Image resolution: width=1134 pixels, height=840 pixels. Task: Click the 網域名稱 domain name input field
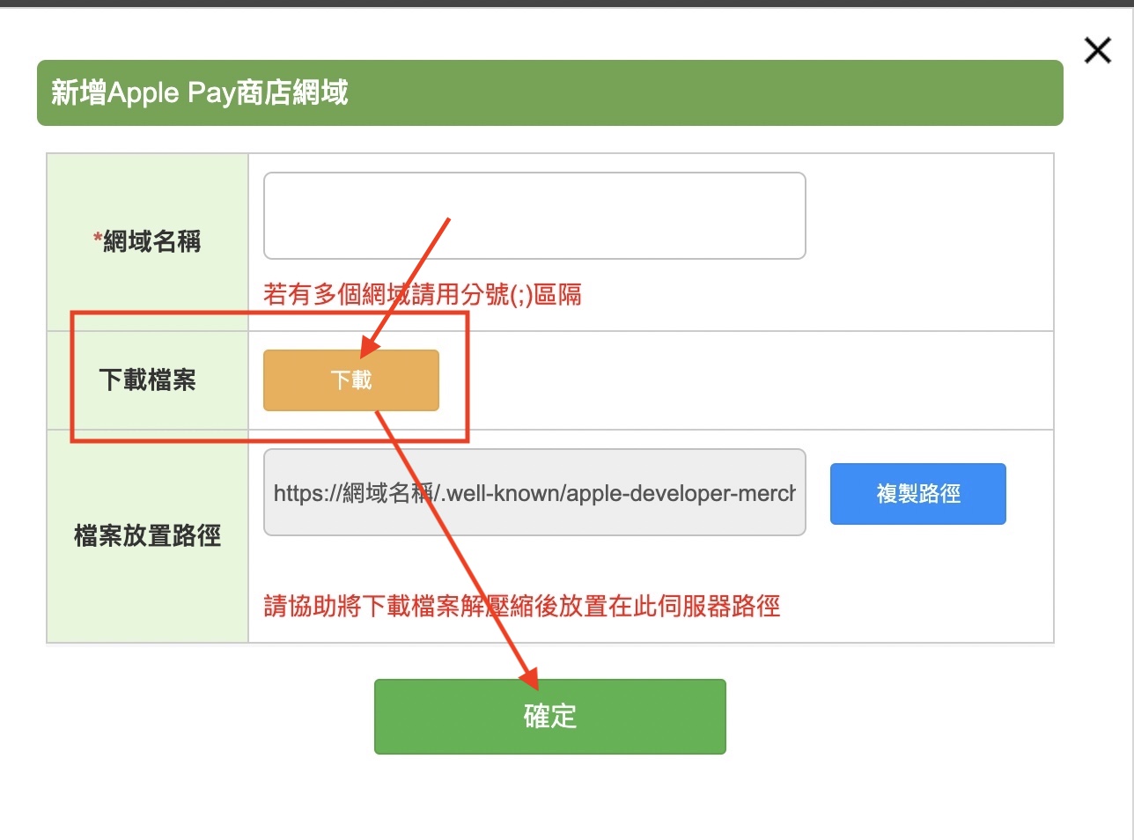(x=534, y=216)
